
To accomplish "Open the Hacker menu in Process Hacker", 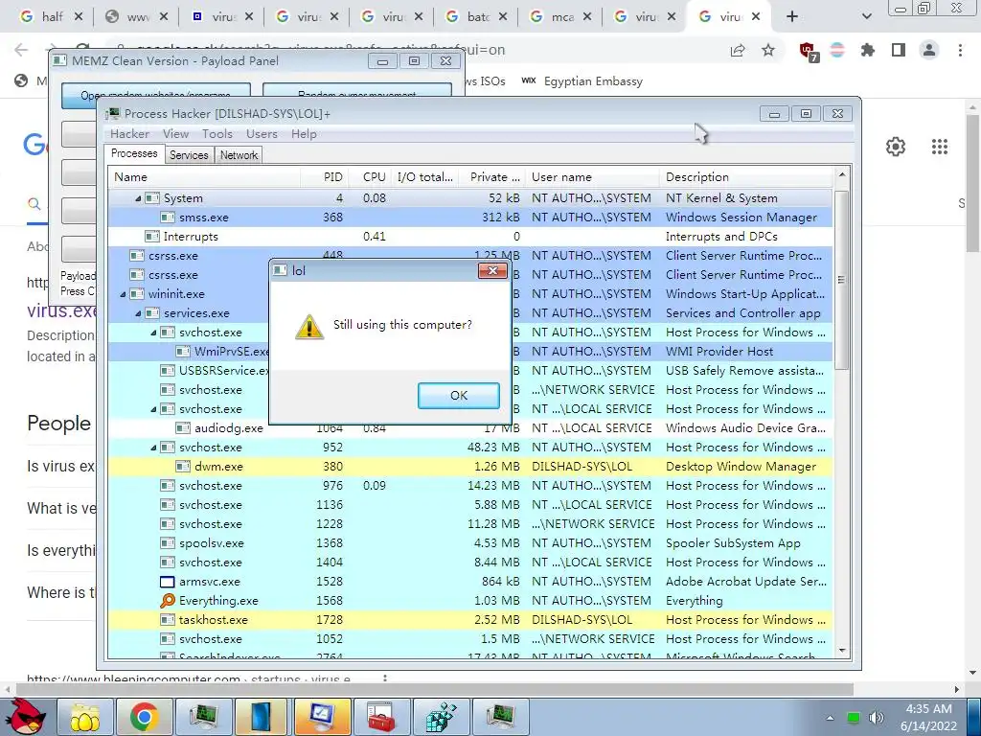I will click(129, 134).
